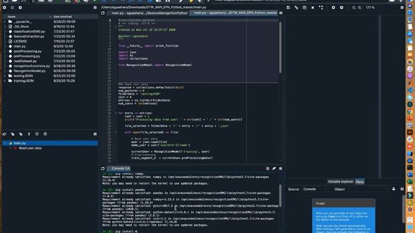Image resolution: width=415 pixels, height=233 pixels.
Task: Select .DS_Store in file explorer
Action: [x=21, y=27]
